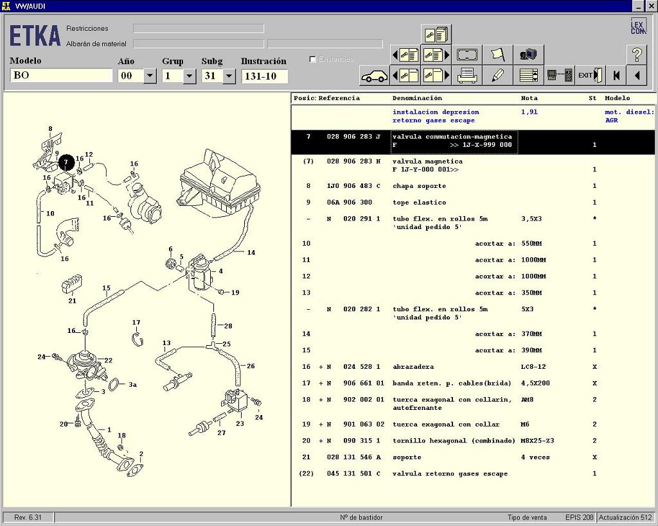Click the Referencia column header
Viewport: 658px width, 526px height.
tap(339, 98)
